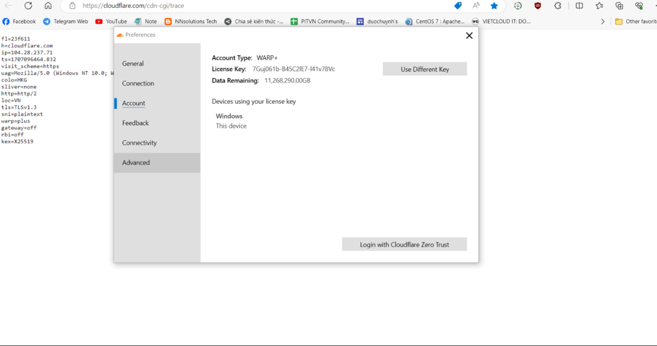Open the Collections icon
Screen dimensions: 657x346
tap(619, 6)
